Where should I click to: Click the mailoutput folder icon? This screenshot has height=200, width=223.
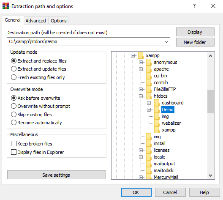click(149, 164)
